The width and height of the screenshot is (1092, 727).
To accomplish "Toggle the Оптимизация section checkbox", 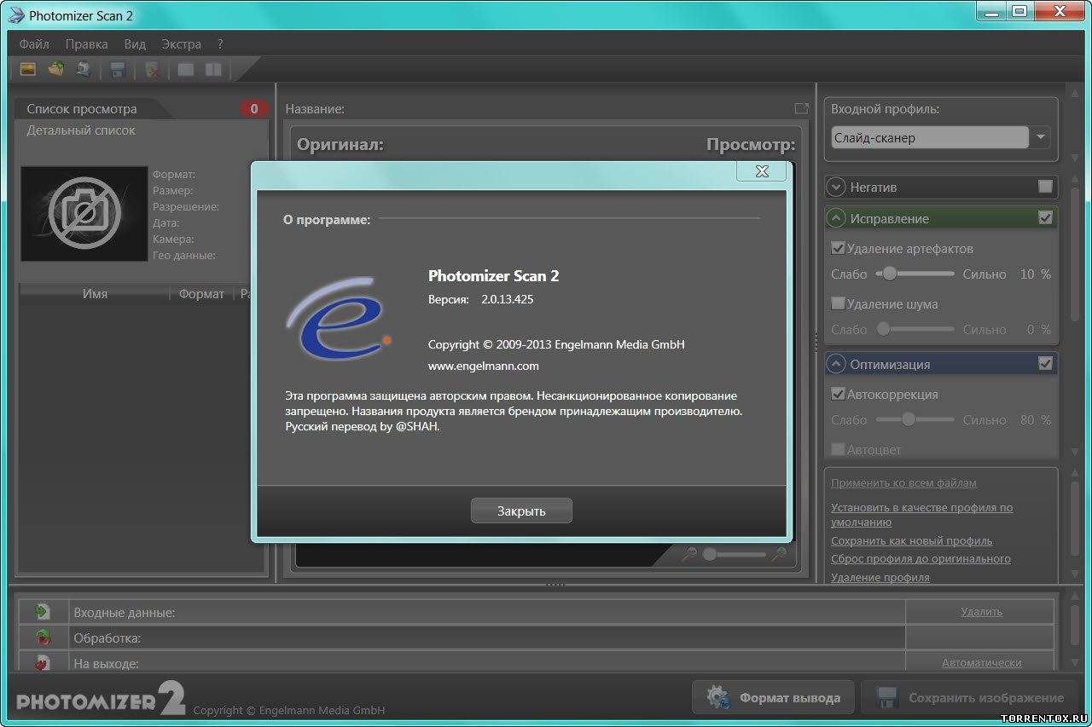I will [x=1045, y=364].
